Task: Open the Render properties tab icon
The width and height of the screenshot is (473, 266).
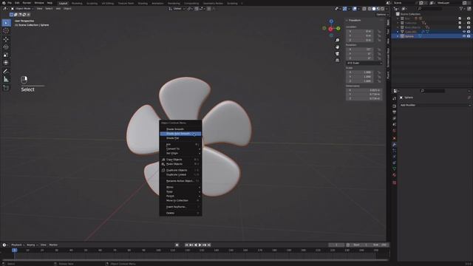Action: (x=394, y=106)
